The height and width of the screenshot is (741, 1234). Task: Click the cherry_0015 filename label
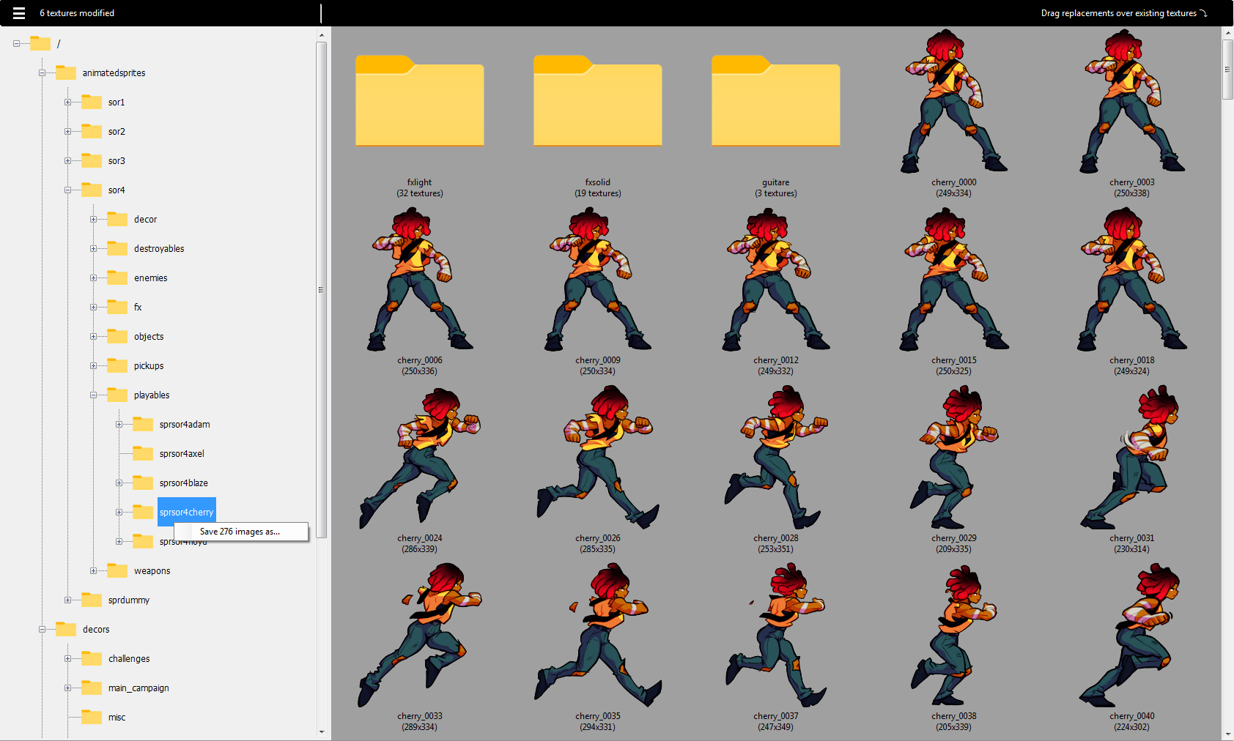pos(954,360)
